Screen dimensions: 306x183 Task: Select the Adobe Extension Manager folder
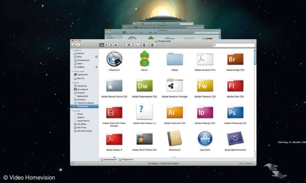click(x=175, y=85)
